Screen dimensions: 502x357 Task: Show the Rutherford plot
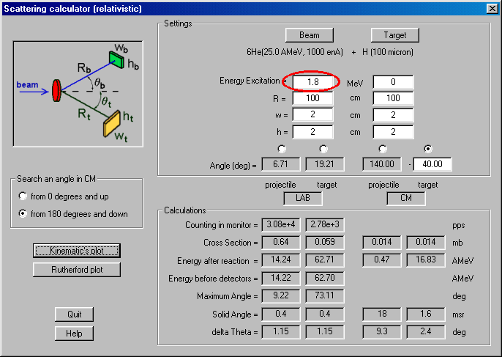76,270
